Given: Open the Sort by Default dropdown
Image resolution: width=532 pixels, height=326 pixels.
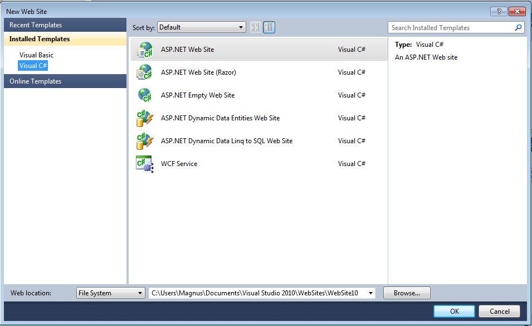Looking at the screenshot, I should 202,27.
